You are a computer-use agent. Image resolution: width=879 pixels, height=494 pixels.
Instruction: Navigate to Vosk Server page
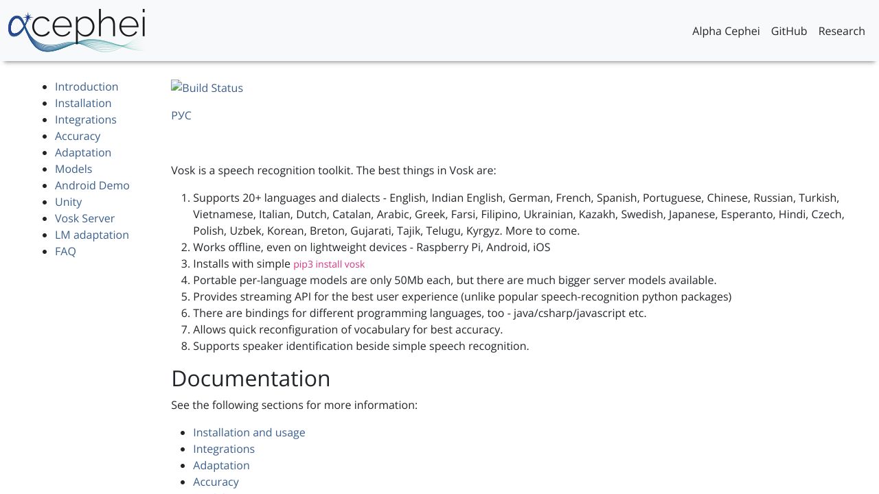click(84, 218)
